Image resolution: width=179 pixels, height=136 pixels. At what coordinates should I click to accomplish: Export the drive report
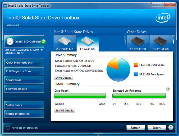(x=157, y=128)
